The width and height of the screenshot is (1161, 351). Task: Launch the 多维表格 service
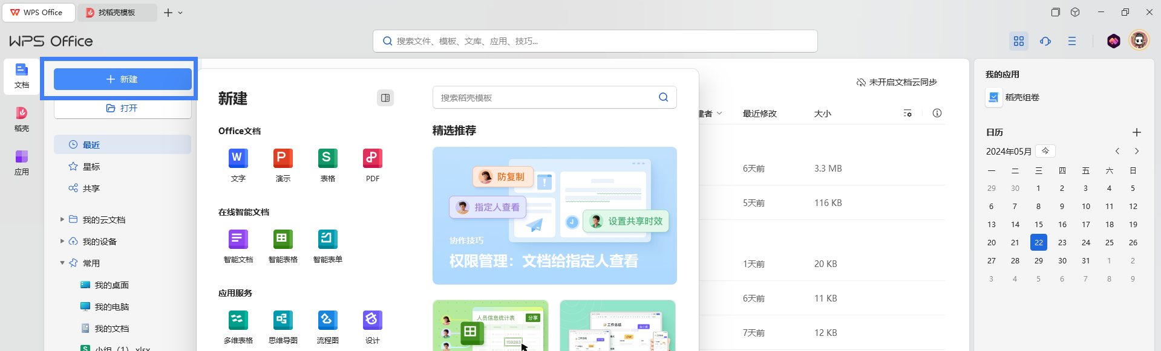(x=238, y=327)
